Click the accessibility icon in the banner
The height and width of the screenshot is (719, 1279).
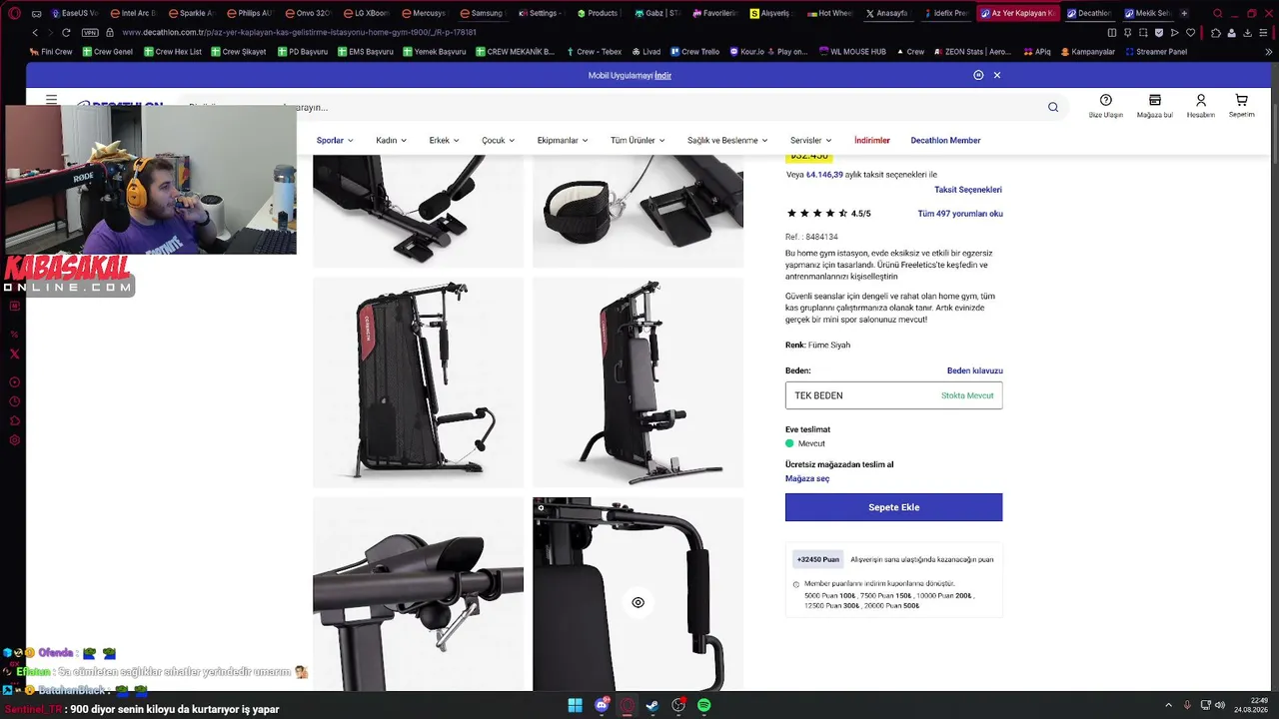(978, 75)
